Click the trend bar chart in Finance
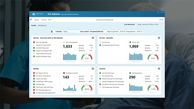The image size is (194, 109). tap(136, 87)
